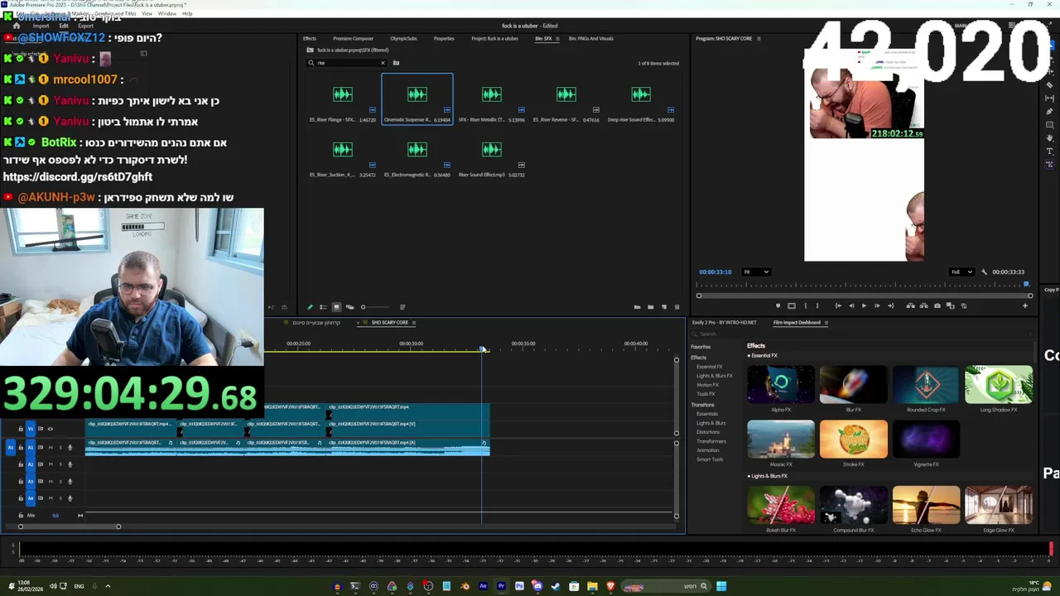This screenshot has width=1060, height=596.
Task: Open the SHO SCARY CORE sequence tab
Action: (389, 322)
